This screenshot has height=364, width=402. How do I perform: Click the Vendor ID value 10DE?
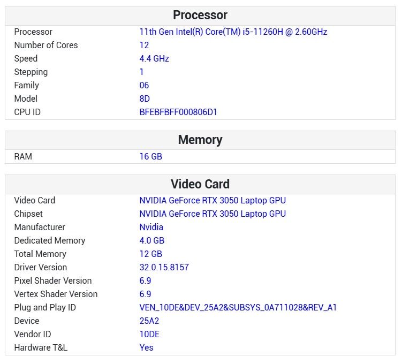pyautogui.click(x=149, y=335)
